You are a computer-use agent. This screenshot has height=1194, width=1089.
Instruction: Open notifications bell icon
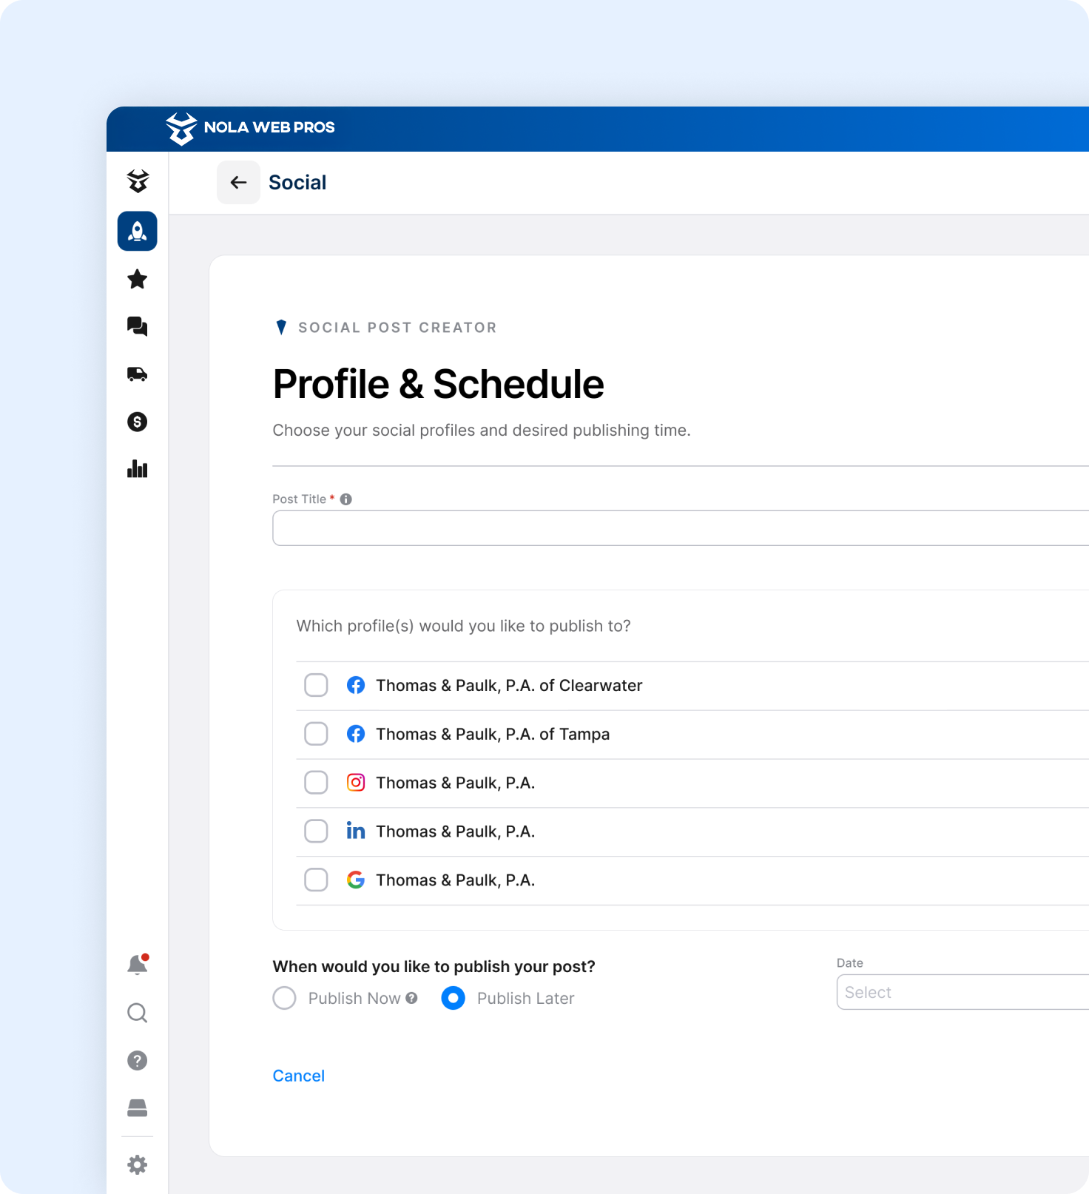pos(138,965)
